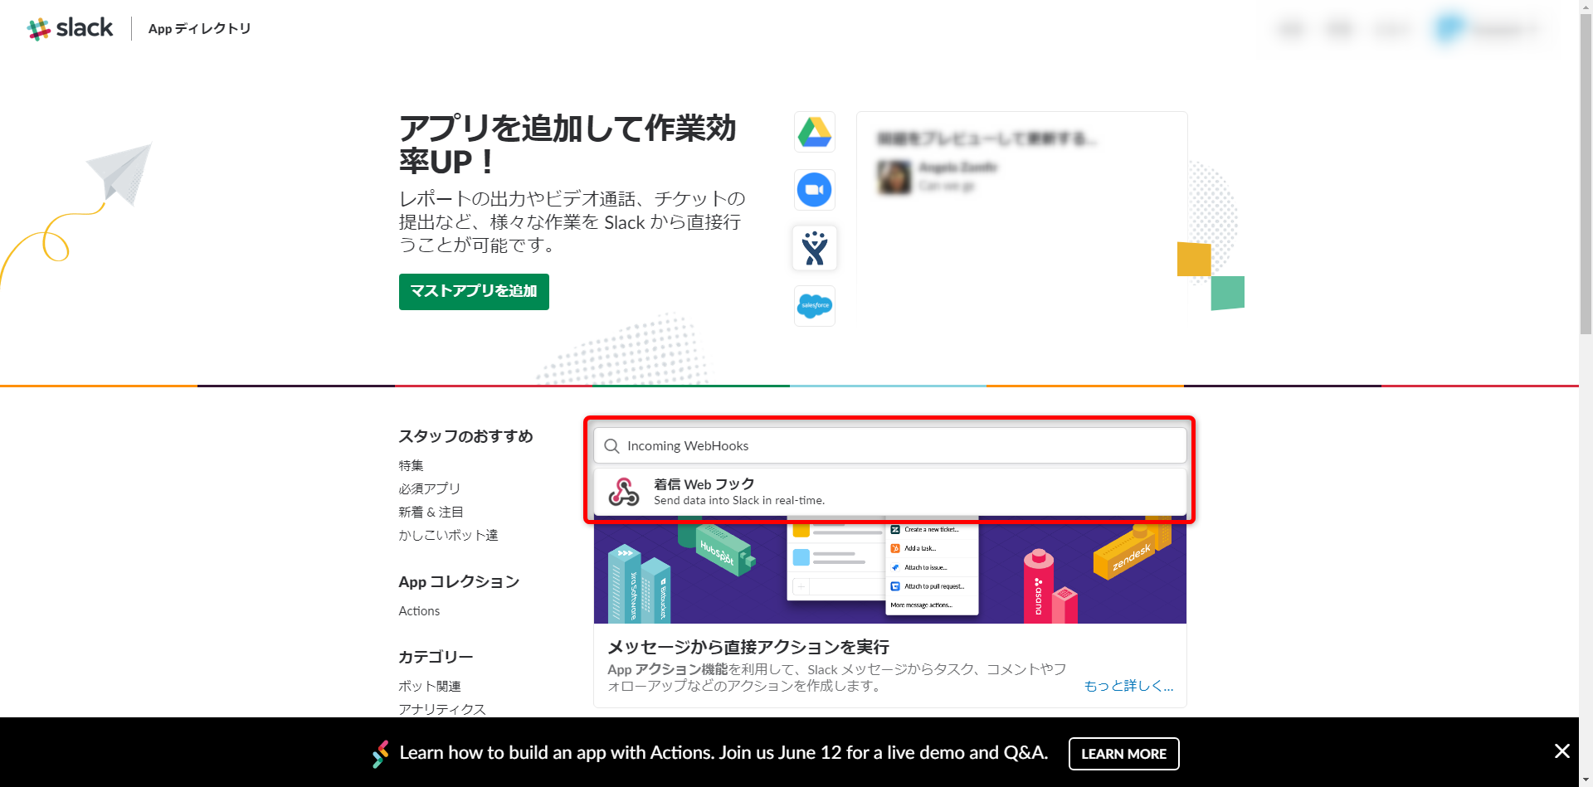Click the Google Drive app icon
The height and width of the screenshot is (787, 1593).
(815, 132)
